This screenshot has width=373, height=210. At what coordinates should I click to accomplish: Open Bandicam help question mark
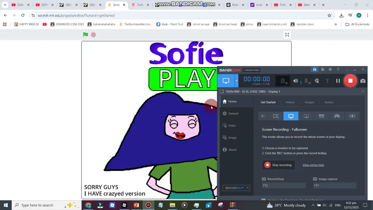click(338, 69)
